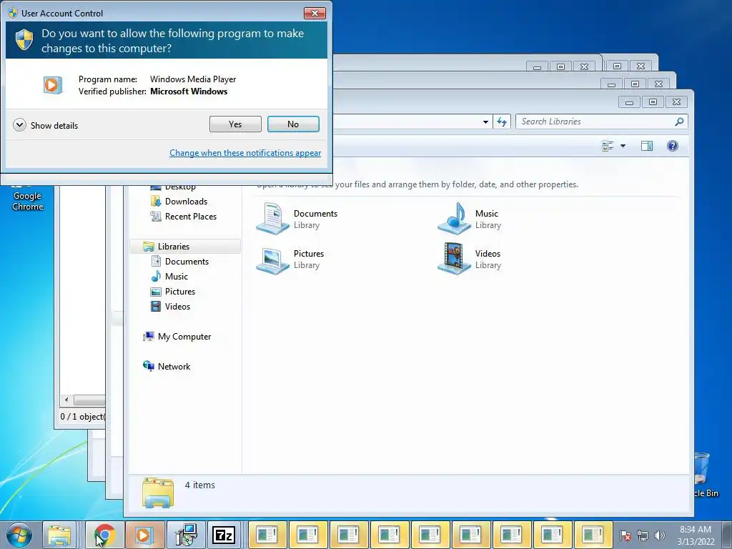Open the Music library icon in main pane

point(454,219)
